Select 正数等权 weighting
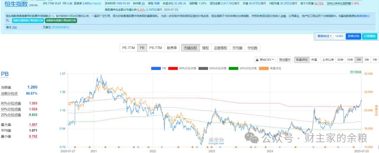Viewport: 379px width, 153px height. pyautogui.click(x=220, y=48)
